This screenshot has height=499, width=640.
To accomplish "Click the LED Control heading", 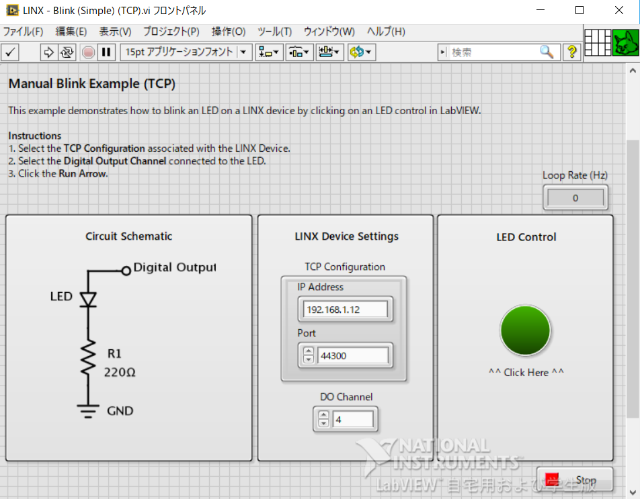I will click(526, 237).
